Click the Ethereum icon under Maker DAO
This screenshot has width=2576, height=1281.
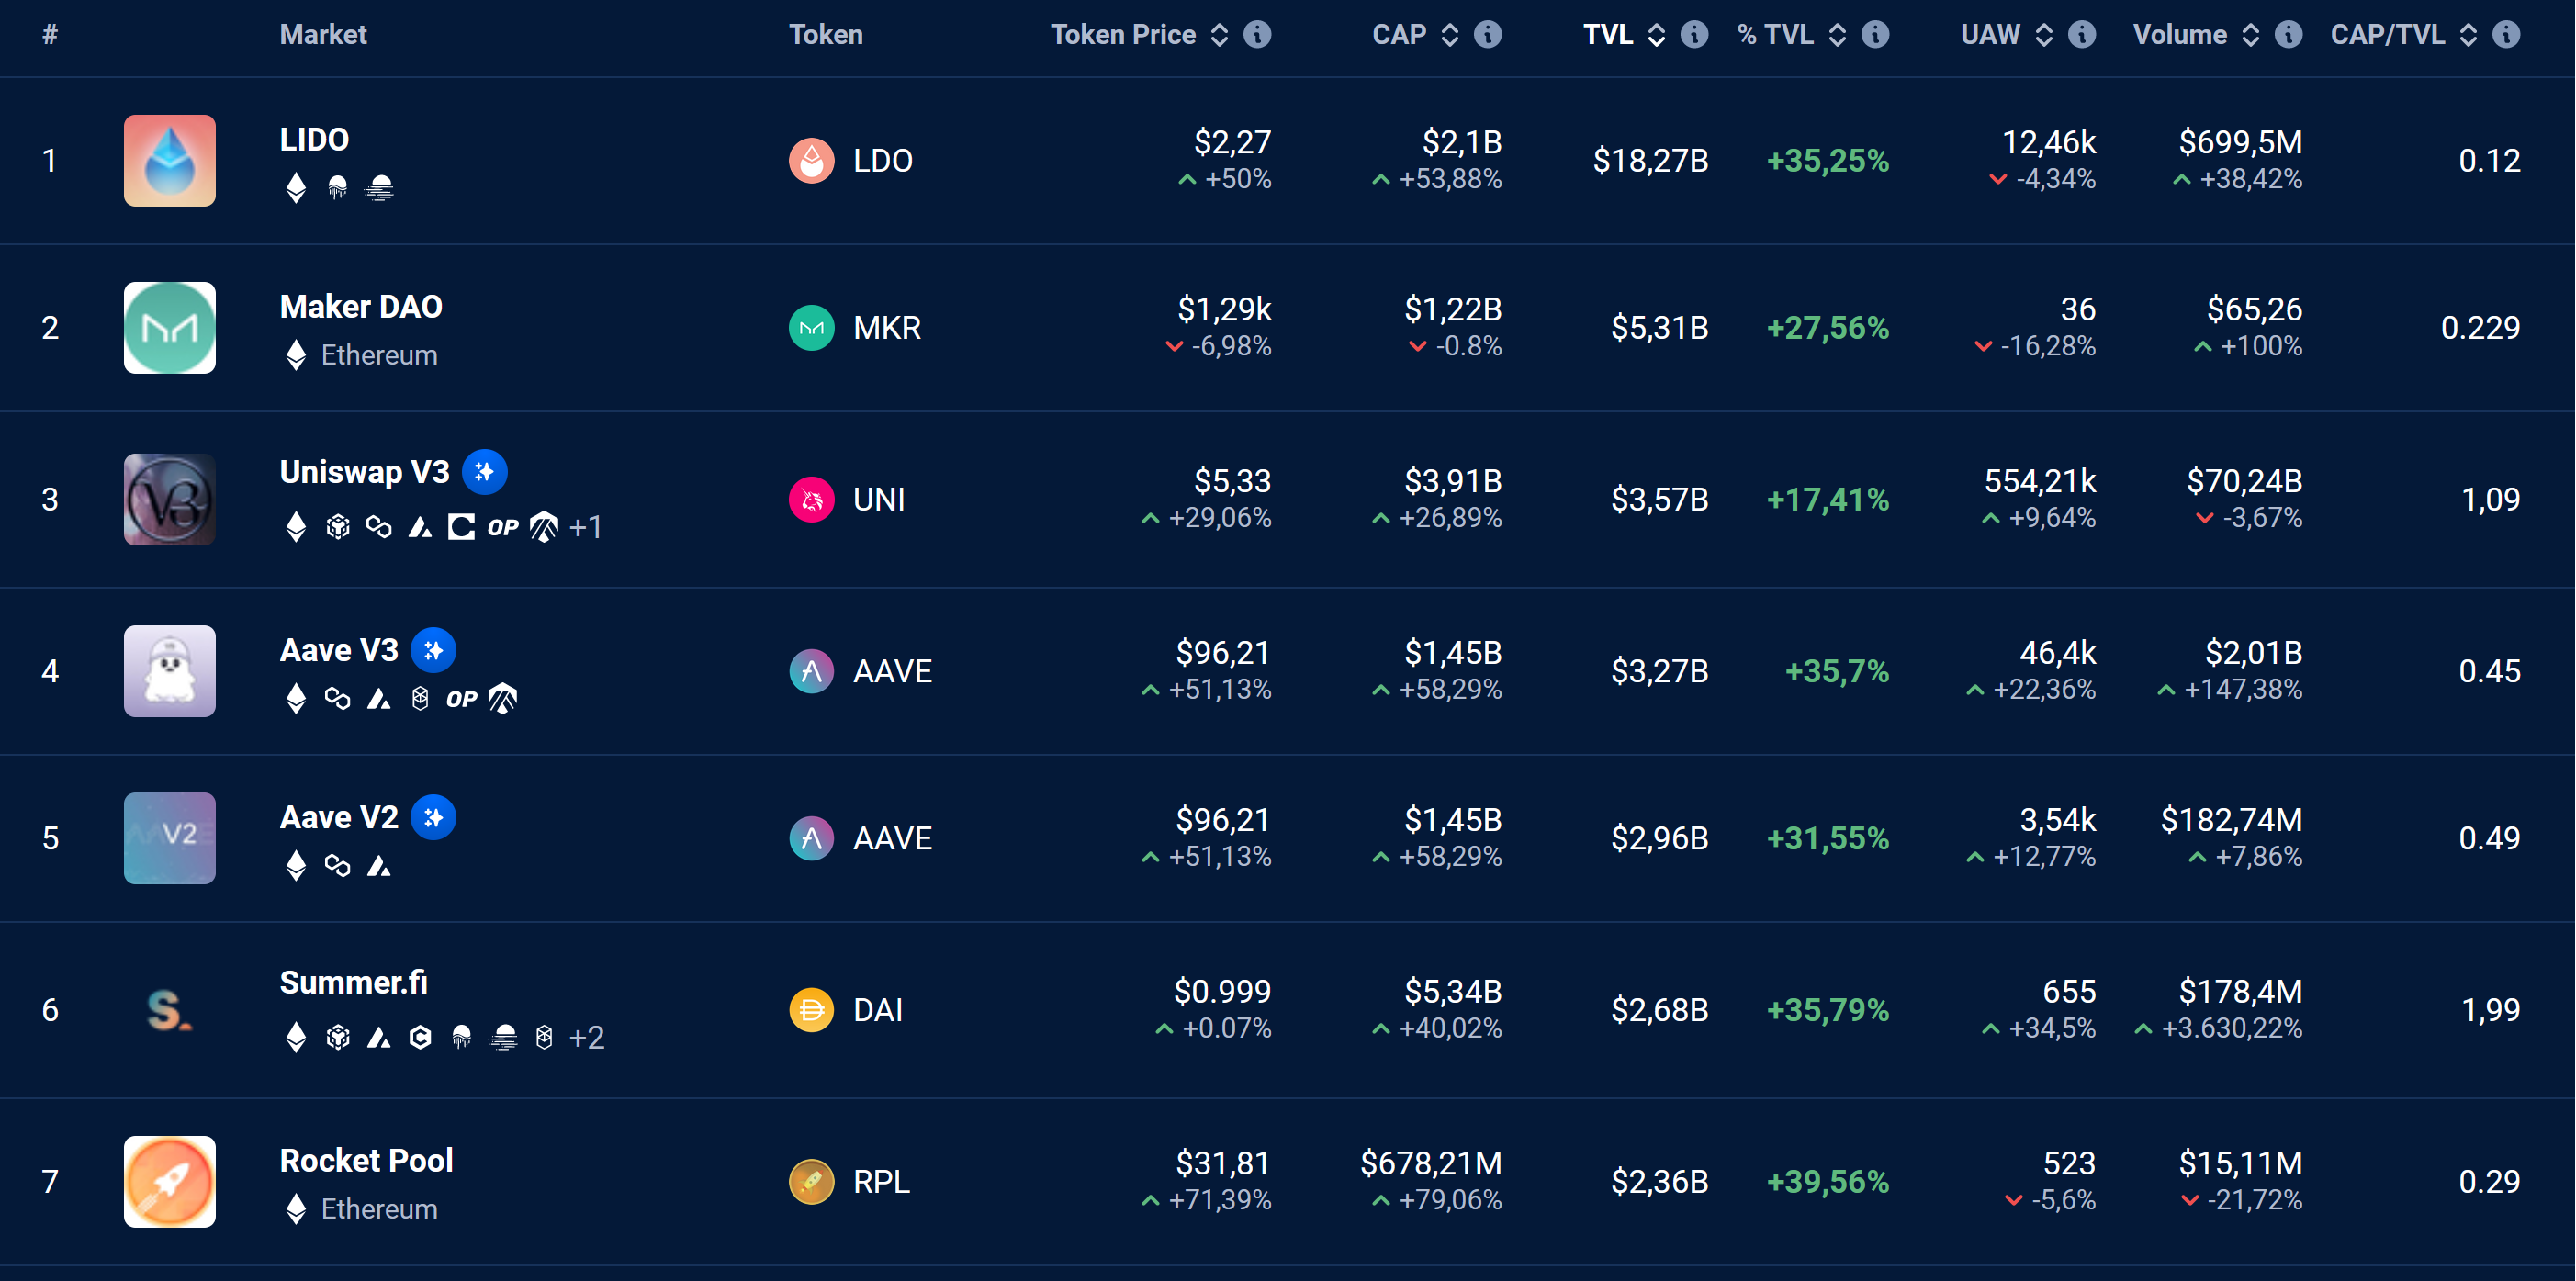point(295,354)
